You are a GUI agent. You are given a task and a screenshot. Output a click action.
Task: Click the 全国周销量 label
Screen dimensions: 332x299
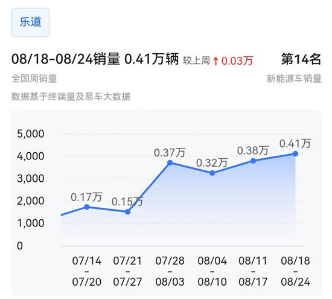pyautogui.click(x=34, y=79)
